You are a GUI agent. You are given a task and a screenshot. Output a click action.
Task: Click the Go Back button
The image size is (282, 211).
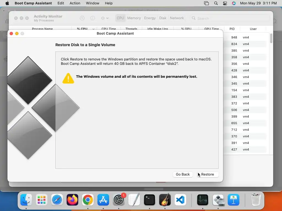pos(183,174)
